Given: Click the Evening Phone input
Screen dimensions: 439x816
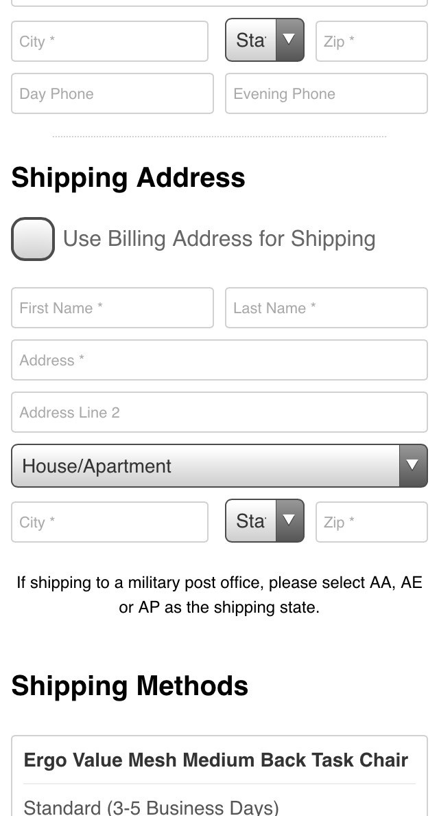Looking at the screenshot, I should [326, 94].
